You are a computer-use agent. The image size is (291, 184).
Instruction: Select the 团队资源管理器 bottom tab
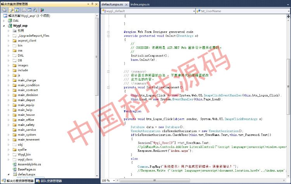tap(49, 181)
